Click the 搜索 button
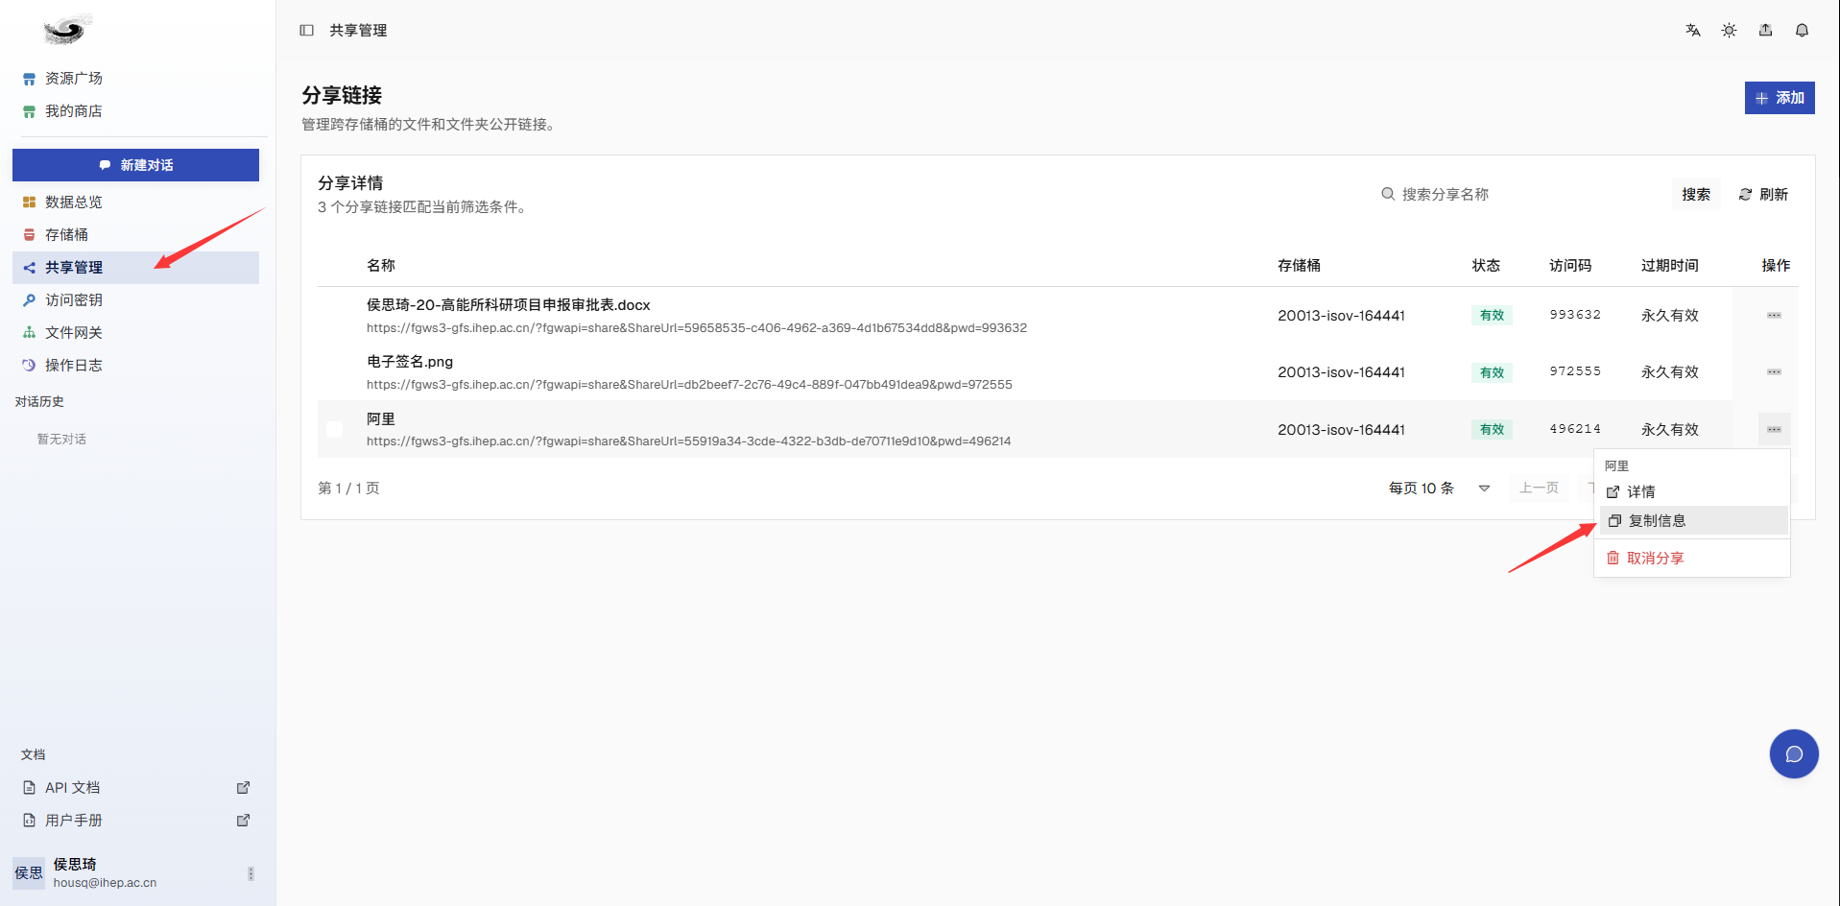The image size is (1840, 906). (x=1696, y=195)
